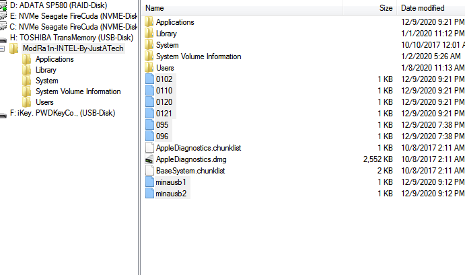Screen dimensions: 465x275
Task: Select the file named minausb2
Action: [x=171, y=194]
